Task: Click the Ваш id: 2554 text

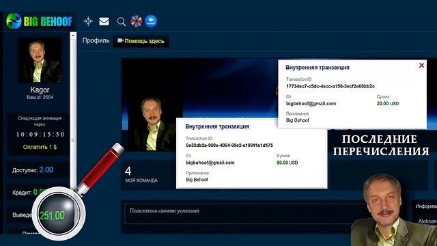Action: pyautogui.click(x=40, y=97)
